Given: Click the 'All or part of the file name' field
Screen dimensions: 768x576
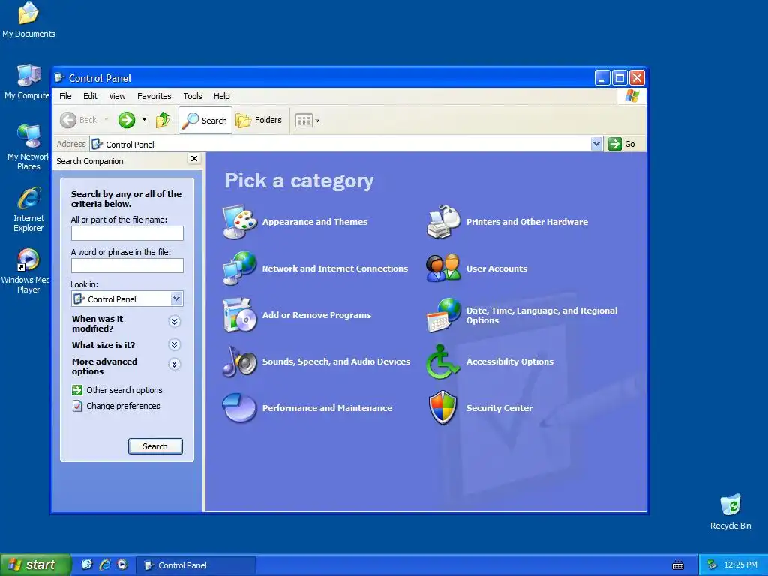Looking at the screenshot, I should (127, 233).
